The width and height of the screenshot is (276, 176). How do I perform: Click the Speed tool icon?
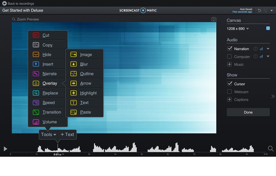[x=36, y=102]
